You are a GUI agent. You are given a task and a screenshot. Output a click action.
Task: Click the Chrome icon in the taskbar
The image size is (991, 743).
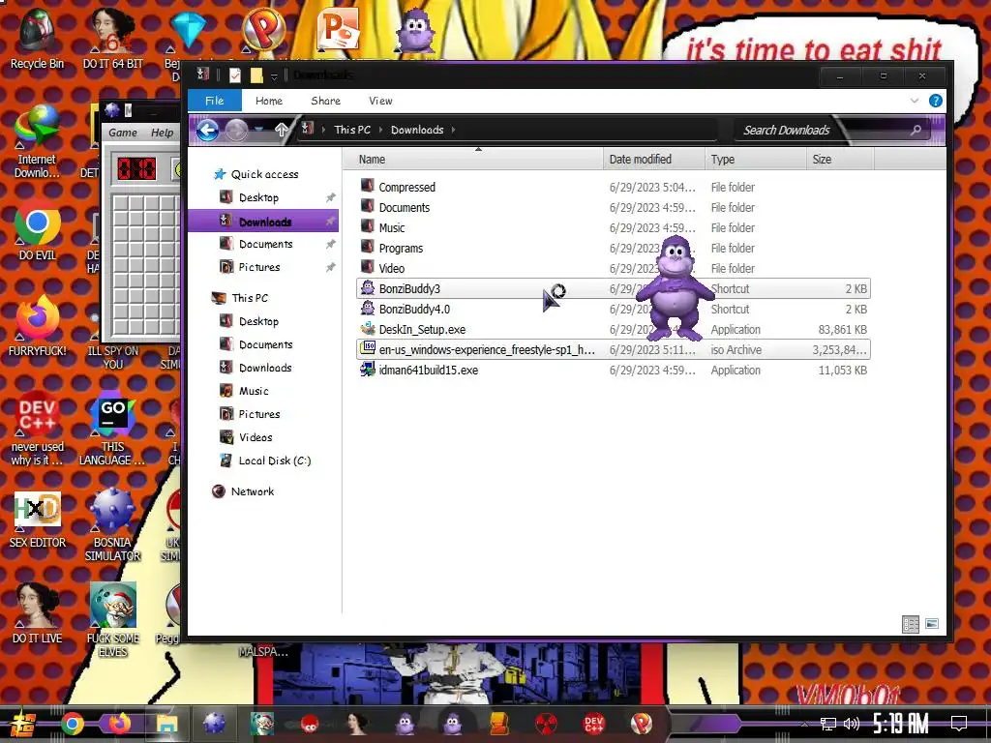73,724
